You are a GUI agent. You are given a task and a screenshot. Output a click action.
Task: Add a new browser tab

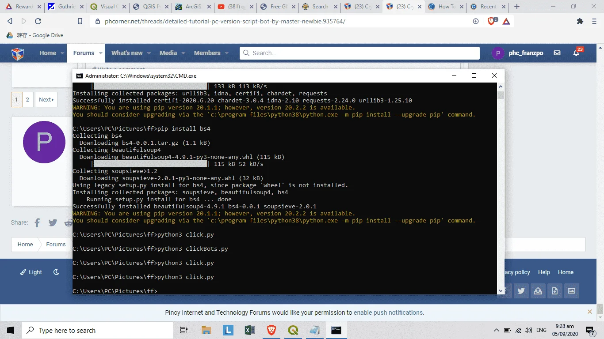click(517, 7)
